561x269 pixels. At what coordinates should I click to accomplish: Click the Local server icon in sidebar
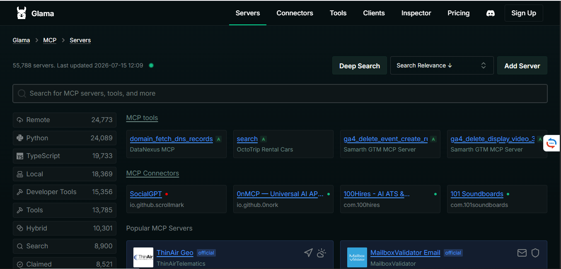pyautogui.click(x=20, y=174)
